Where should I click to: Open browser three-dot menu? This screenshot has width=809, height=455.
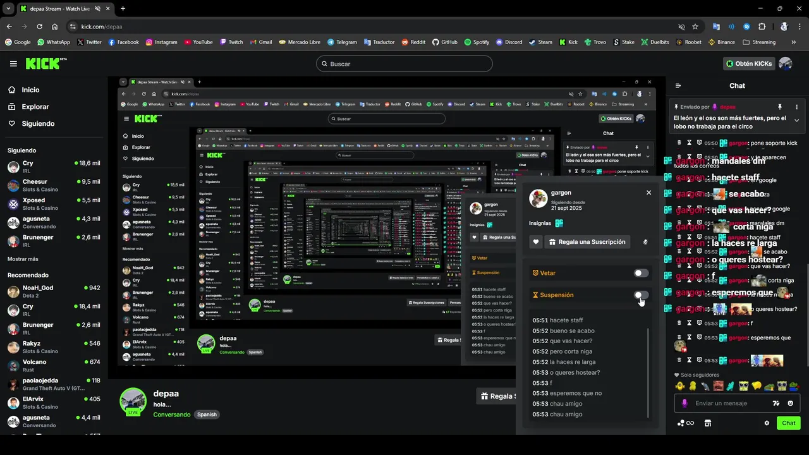[x=800, y=27]
